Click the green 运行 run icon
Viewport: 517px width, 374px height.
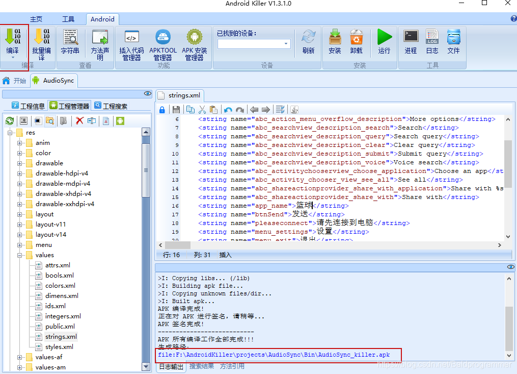[x=385, y=37]
